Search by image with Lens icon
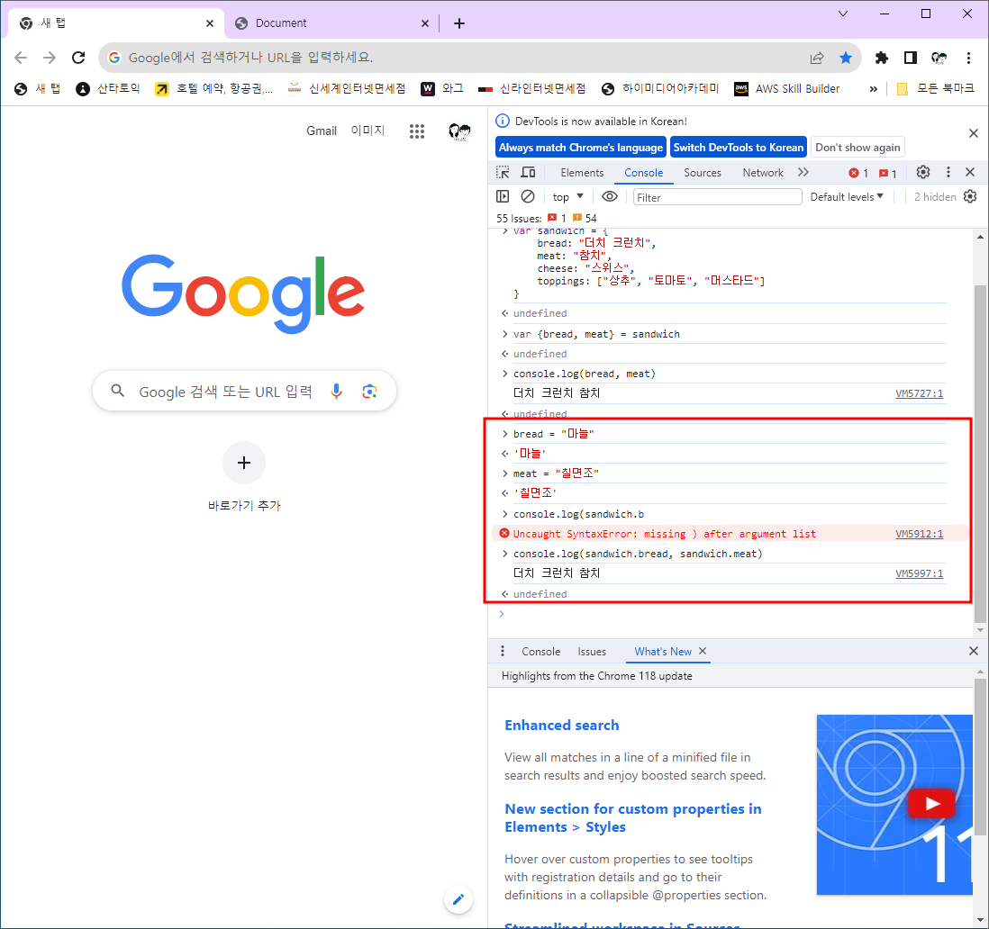The height and width of the screenshot is (929, 989). pyautogui.click(x=369, y=392)
